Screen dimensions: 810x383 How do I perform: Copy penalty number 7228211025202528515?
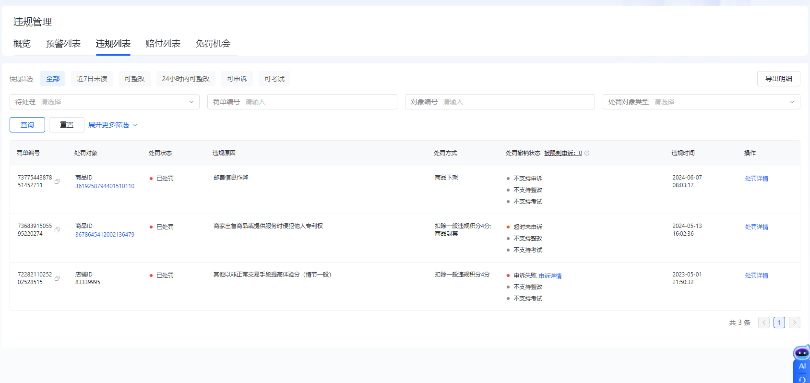tap(57, 278)
